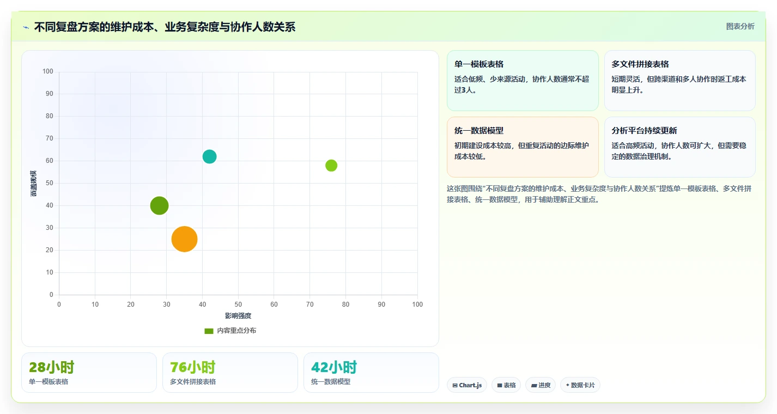This screenshot has height=414, width=777.
Task: Click the summary paragraph starting with 这张图围绕
Action: [x=599, y=194]
